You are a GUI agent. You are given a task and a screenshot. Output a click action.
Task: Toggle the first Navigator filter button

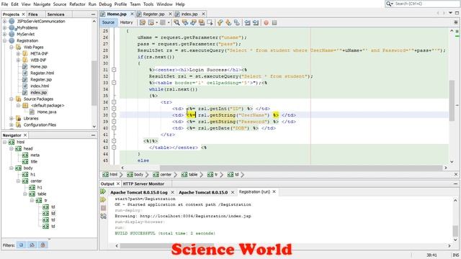[21, 245]
